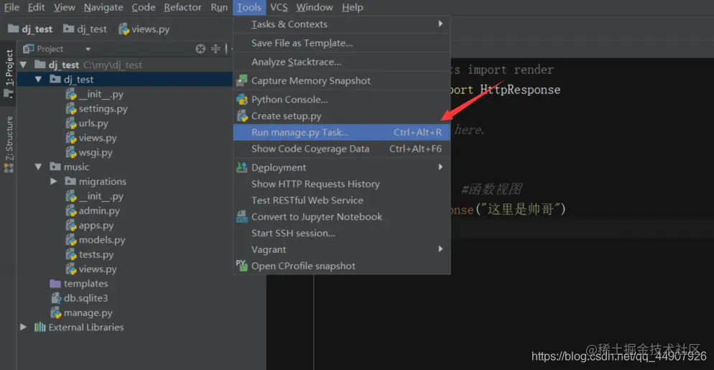Select tests.py file

coord(90,255)
